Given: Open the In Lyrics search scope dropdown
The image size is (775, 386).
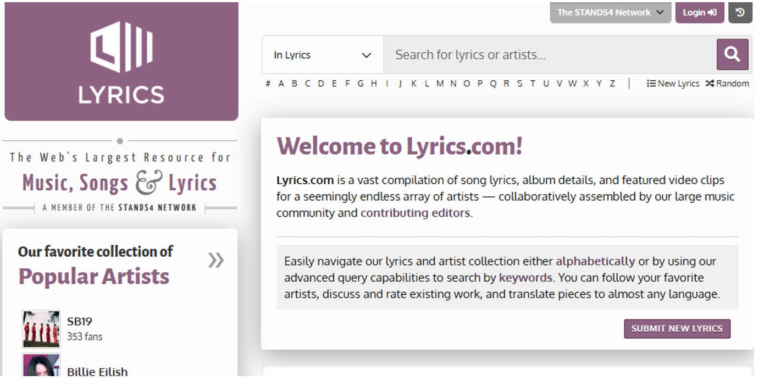Looking at the screenshot, I should coord(323,55).
